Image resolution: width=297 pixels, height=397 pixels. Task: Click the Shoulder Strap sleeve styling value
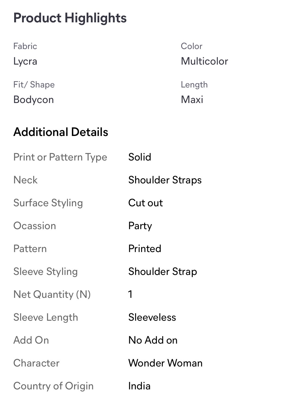[x=163, y=272]
